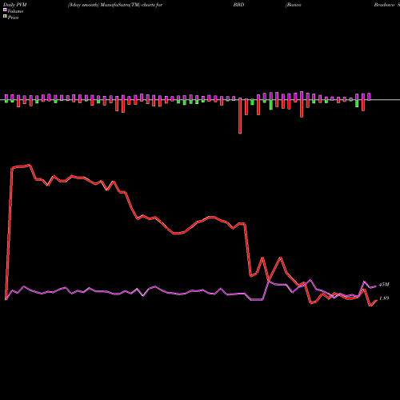Select the 'Volume' legend label
Image resolution: width=400 pixels, height=400 pixels.
pos(15,11)
